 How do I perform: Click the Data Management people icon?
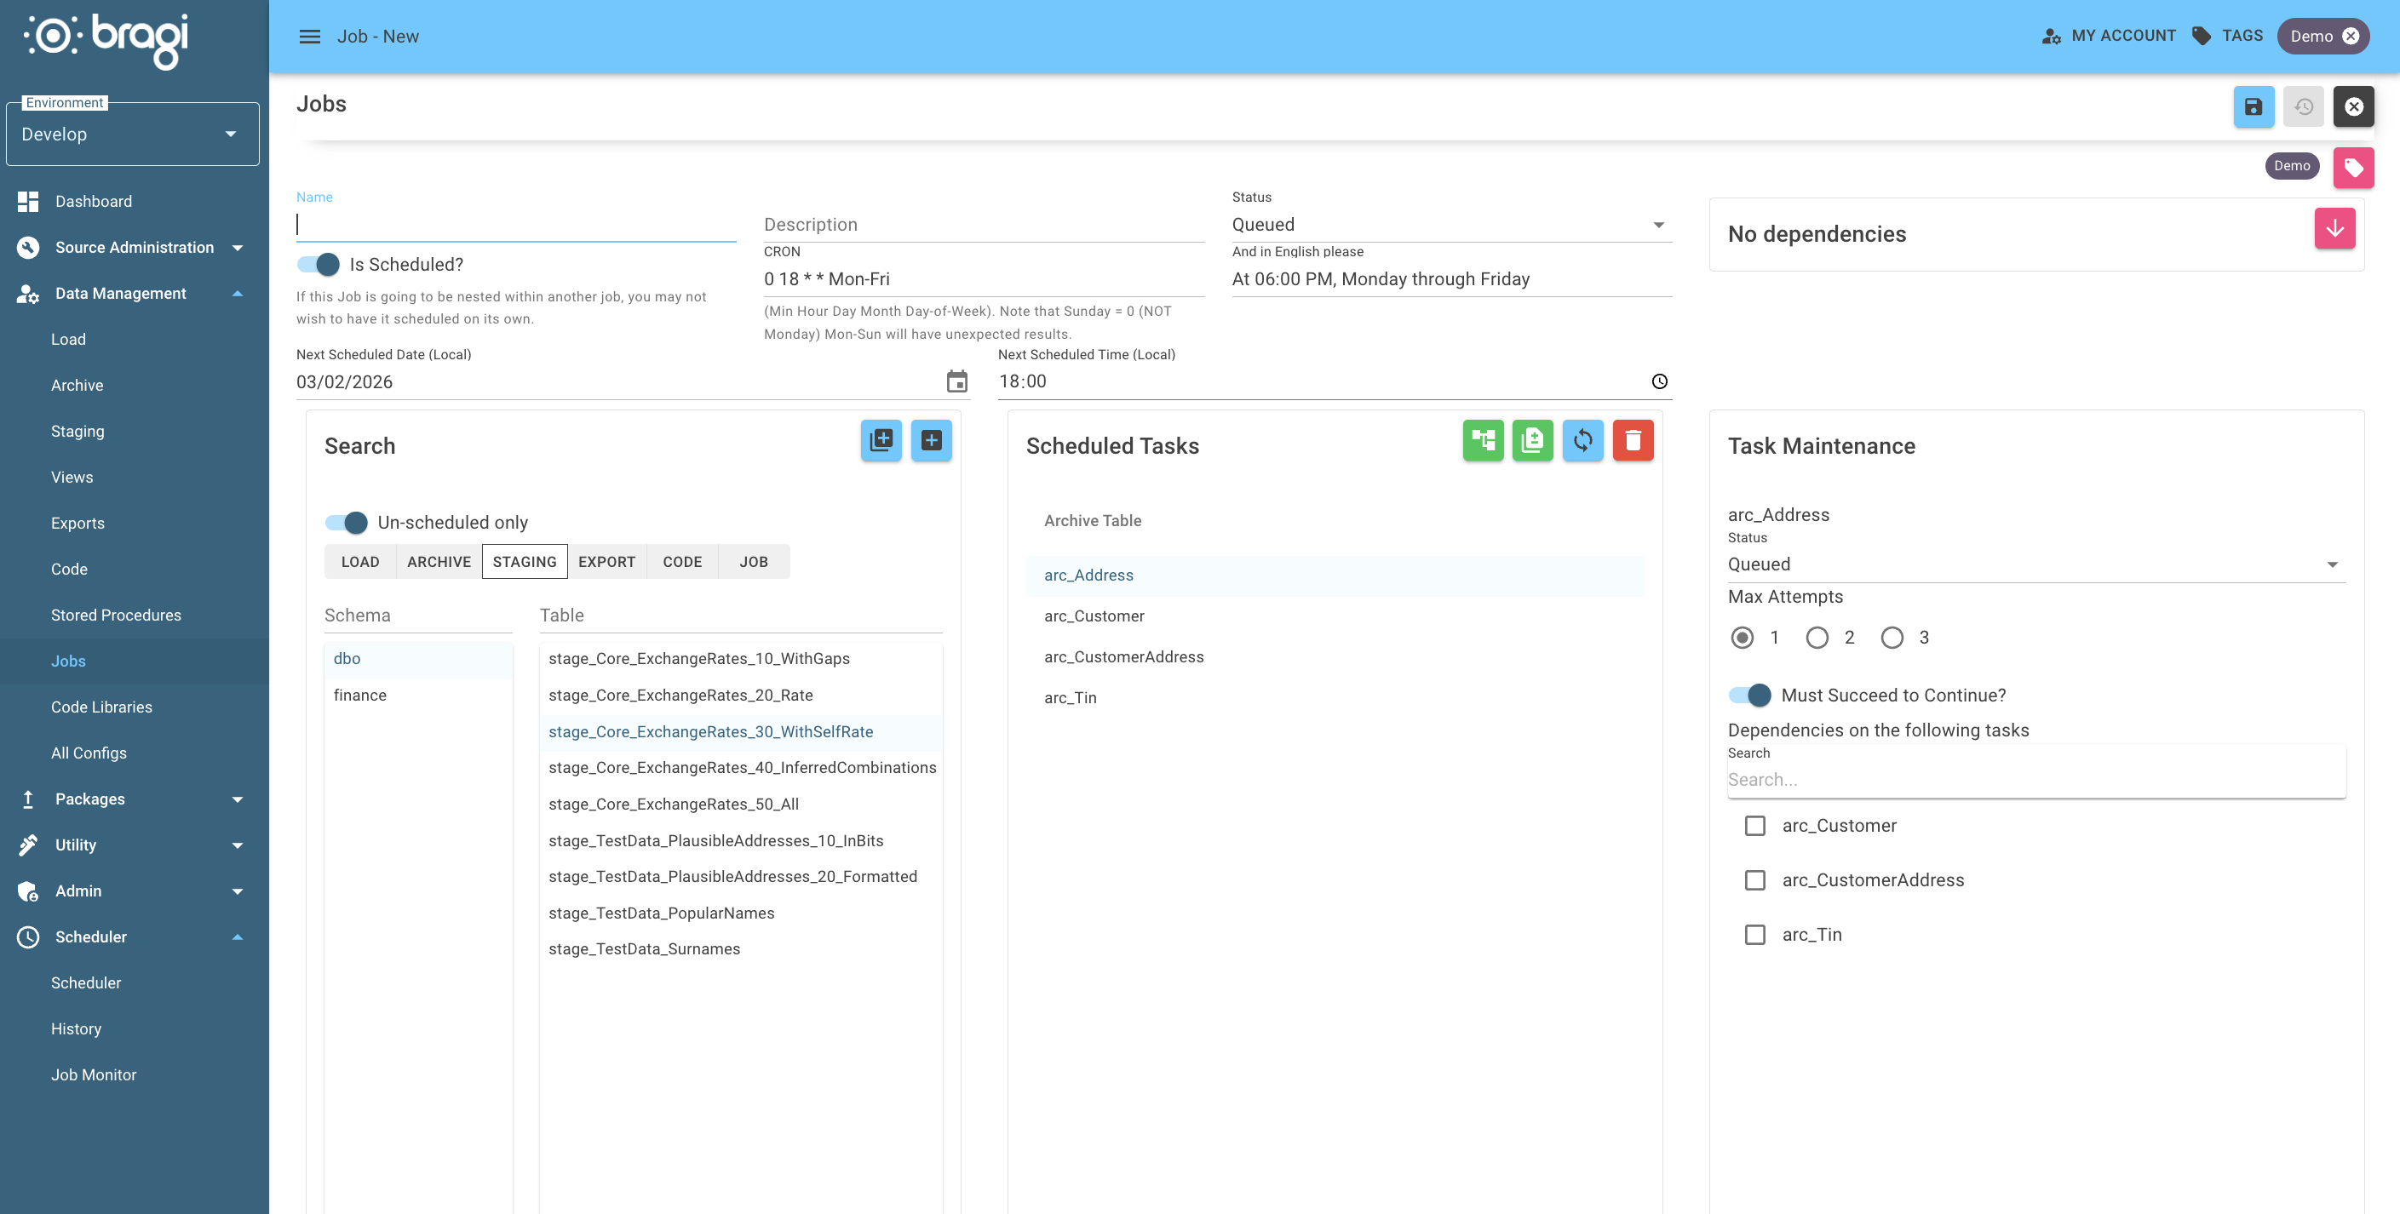click(x=28, y=293)
